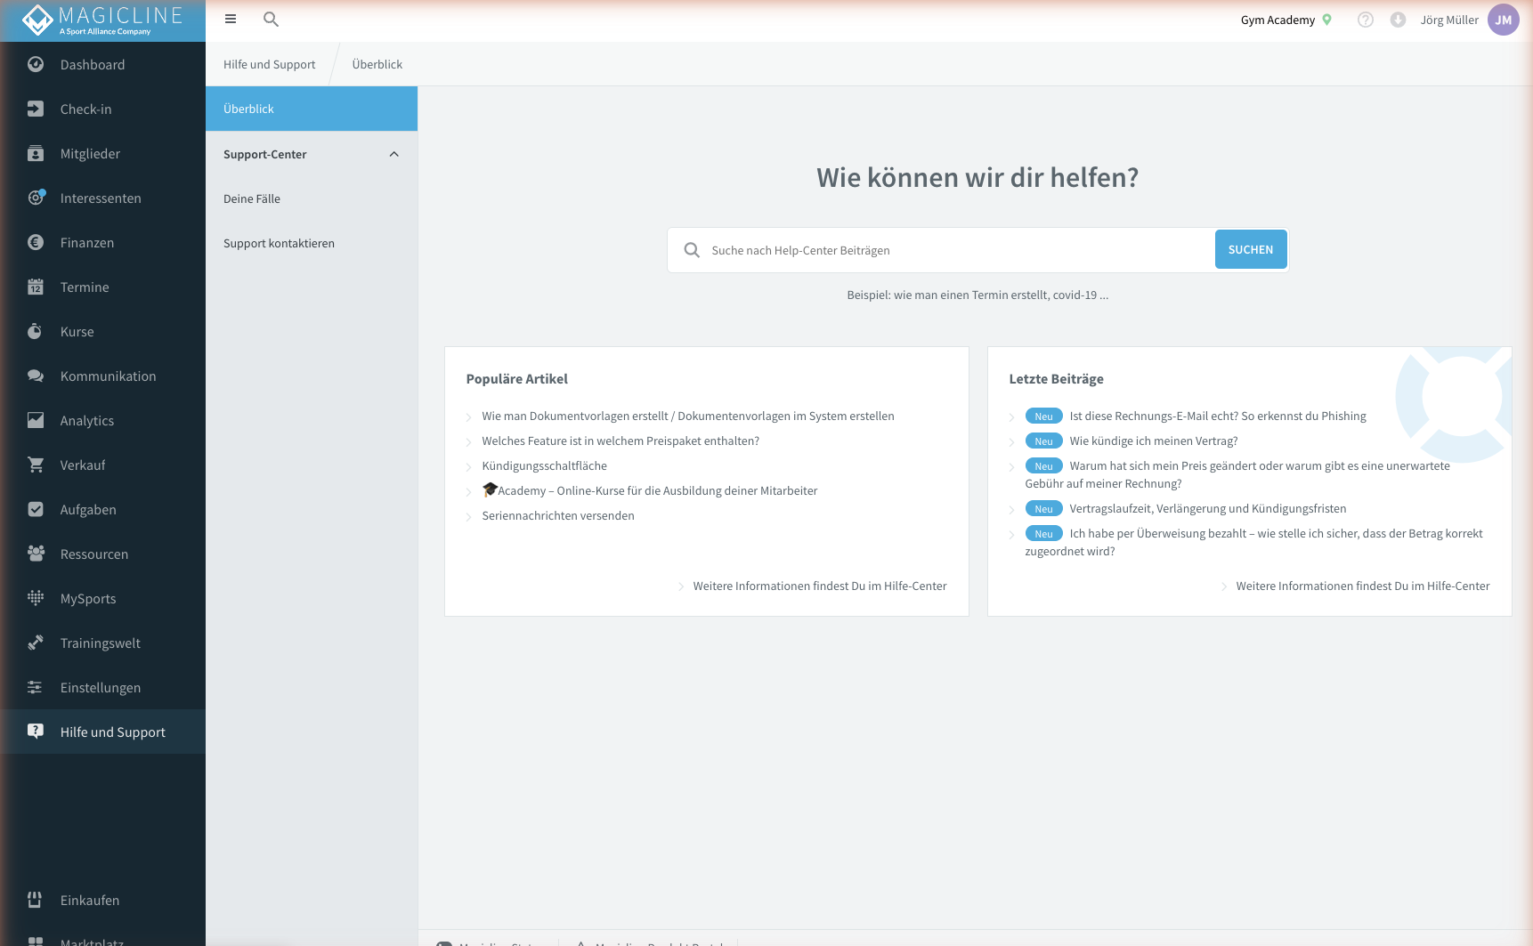Open Warum hat sich mein Preis geändert post
Image resolution: width=1533 pixels, height=946 pixels.
pos(1237,474)
